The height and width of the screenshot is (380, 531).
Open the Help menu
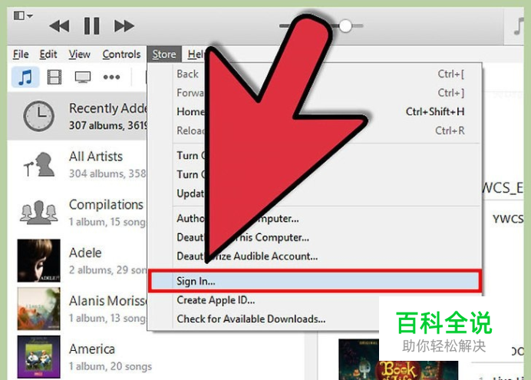[196, 55]
